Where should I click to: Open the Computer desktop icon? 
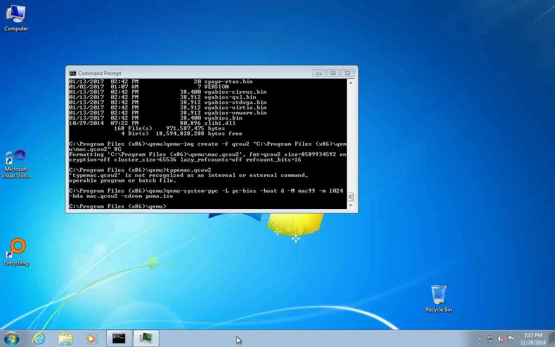tap(16, 18)
